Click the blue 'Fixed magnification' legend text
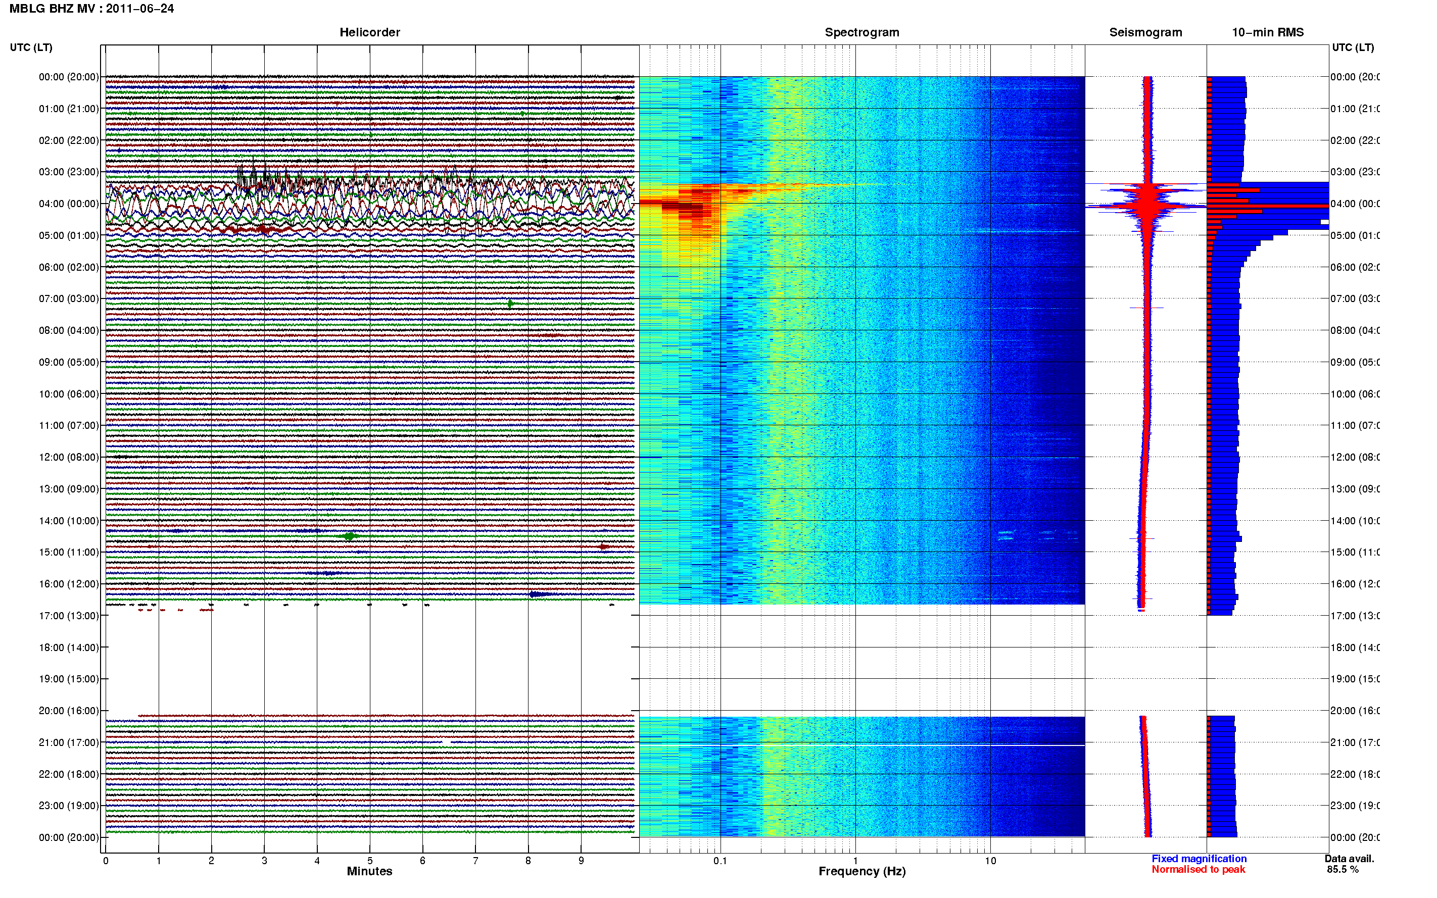Screen dimensions: 1437x898 click(x=1199, y=859)
